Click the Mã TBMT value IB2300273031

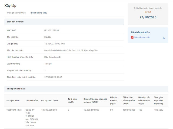[51, 30]
